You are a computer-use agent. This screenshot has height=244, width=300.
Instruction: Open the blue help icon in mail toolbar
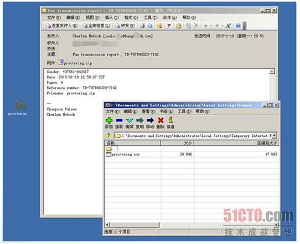click(x=238, y=26)
